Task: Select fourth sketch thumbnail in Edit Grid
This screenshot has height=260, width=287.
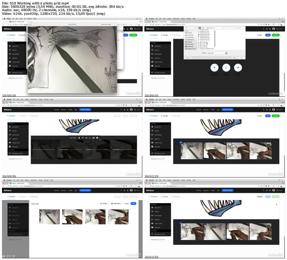Action: tap(118, 217)
